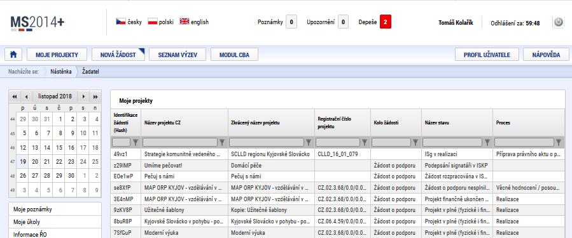This screenshot has height=238, width=572.
Task: Click 'Podepsání signatáři v ISKP' status
Action: (x=456, y=165)
